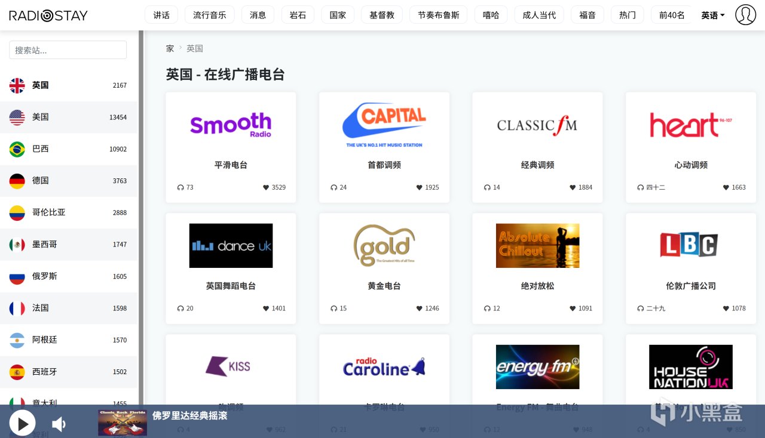Open the 流行音乐 genre tab

tap(210, 15)
